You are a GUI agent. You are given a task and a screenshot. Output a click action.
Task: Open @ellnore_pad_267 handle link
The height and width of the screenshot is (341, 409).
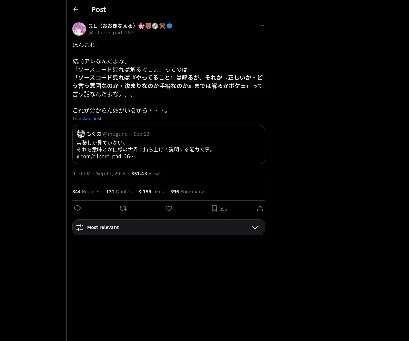pyautogui.click(x=111, y=33)
